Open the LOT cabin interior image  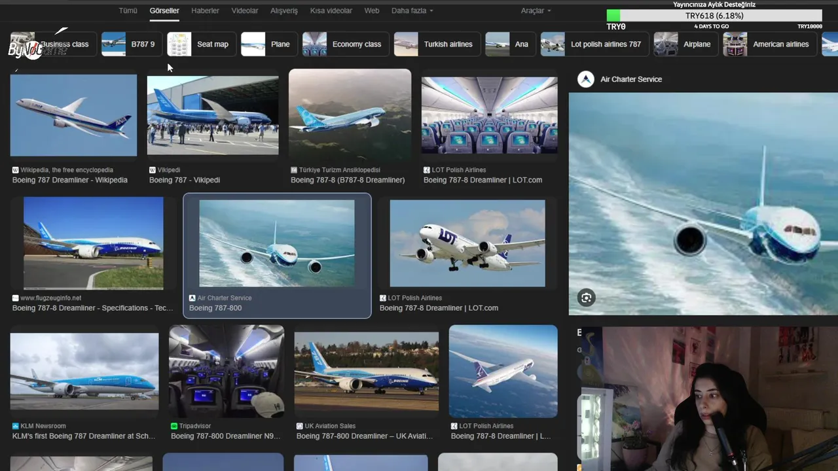point(490,115)
